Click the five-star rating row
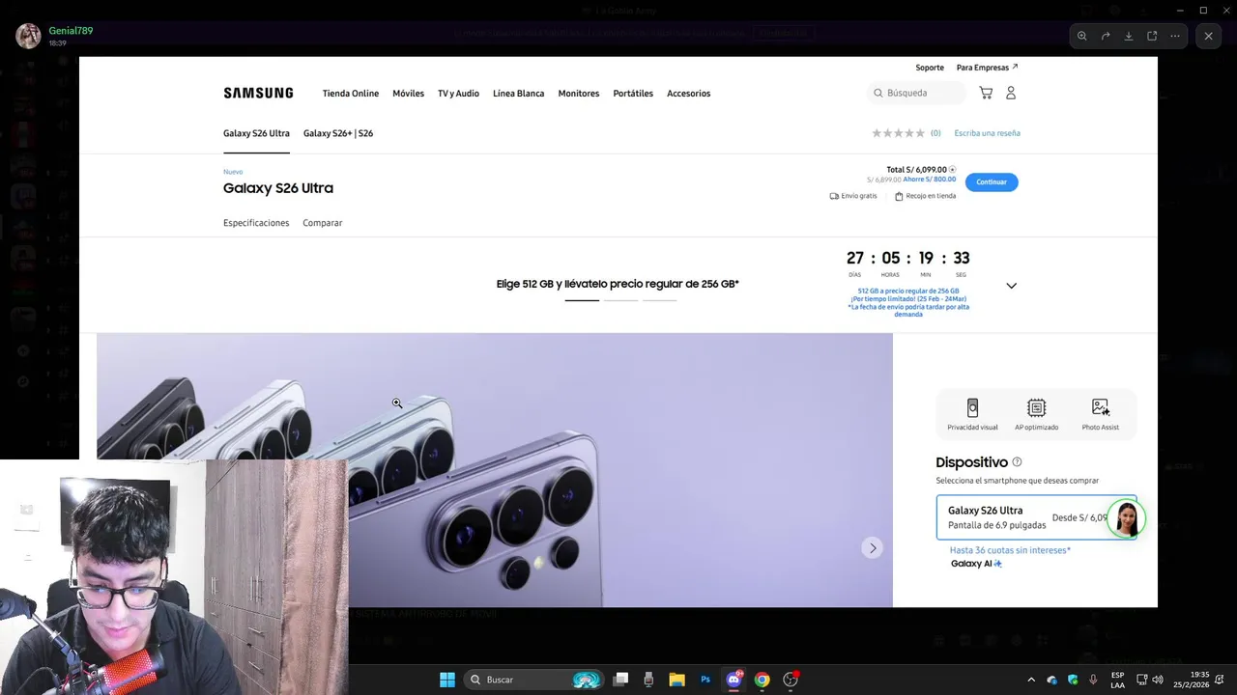Screen dimensions: 1237x695 [899, 133]
